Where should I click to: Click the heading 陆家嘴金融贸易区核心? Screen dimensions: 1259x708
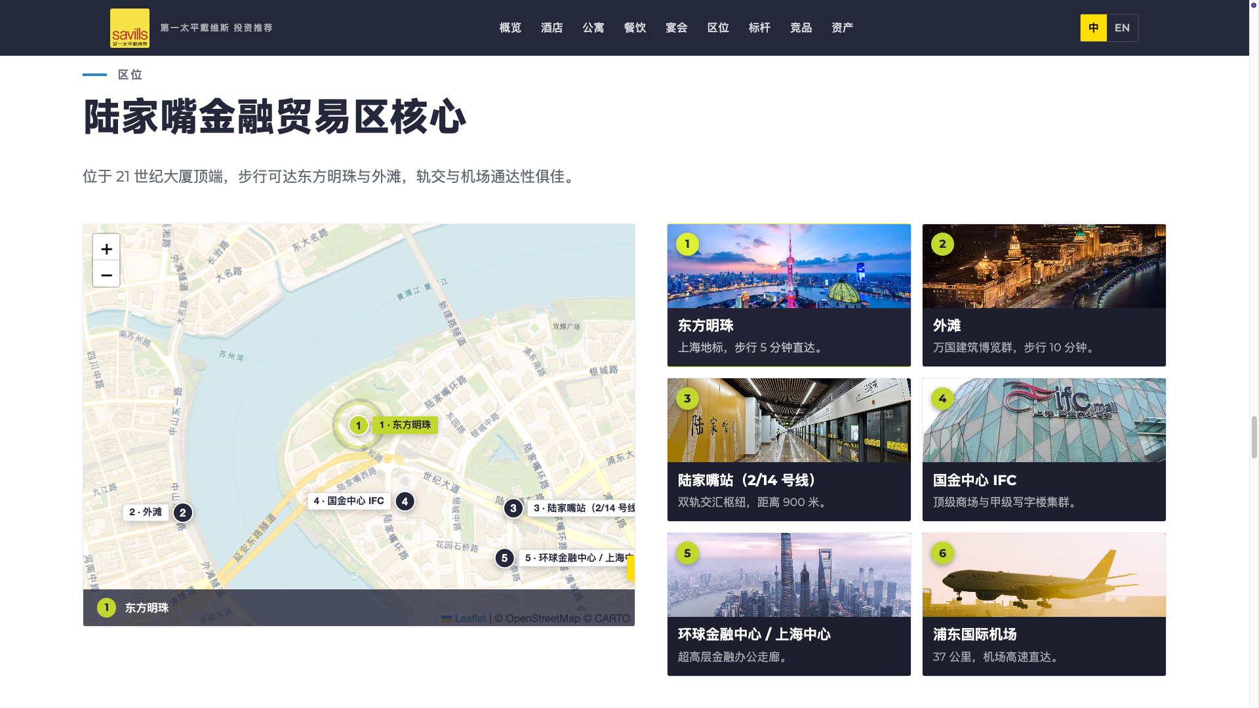pyautogui.click(x=275, y=117)
